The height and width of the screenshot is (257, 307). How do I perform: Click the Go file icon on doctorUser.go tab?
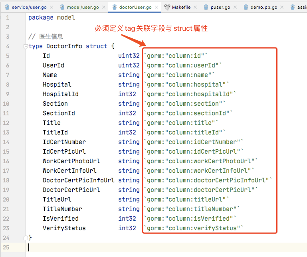[x=115, y=7]
